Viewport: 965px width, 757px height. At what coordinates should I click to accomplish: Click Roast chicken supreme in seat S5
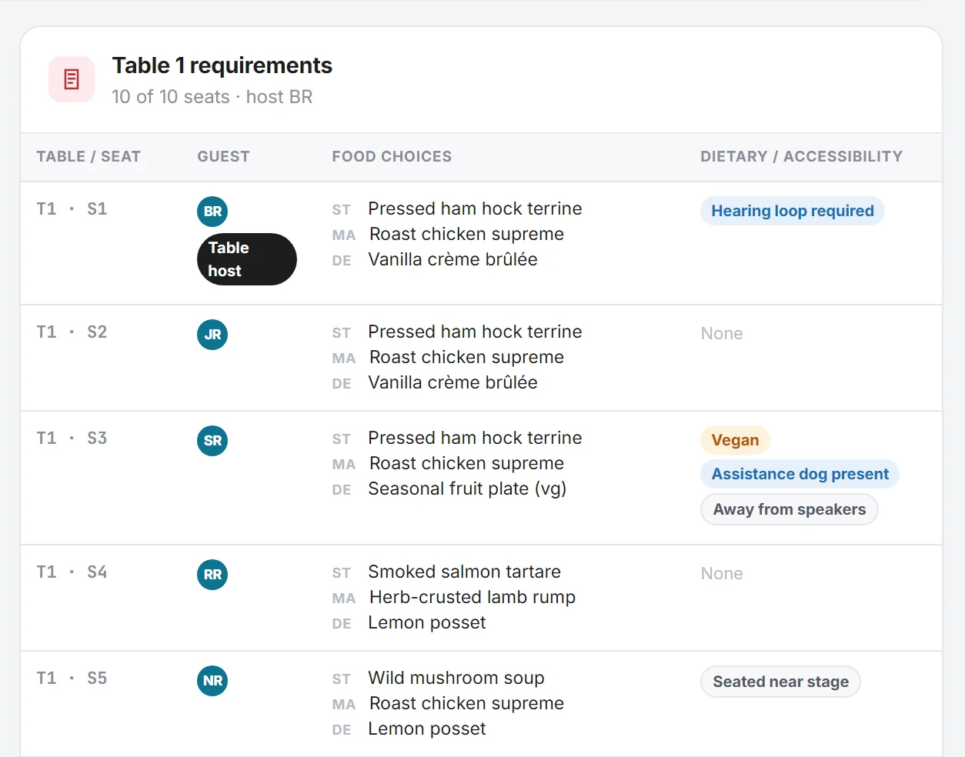(x=466, y=703)
